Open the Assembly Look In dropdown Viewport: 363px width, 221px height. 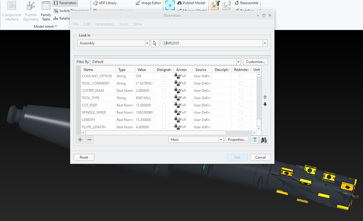point(147,43)
